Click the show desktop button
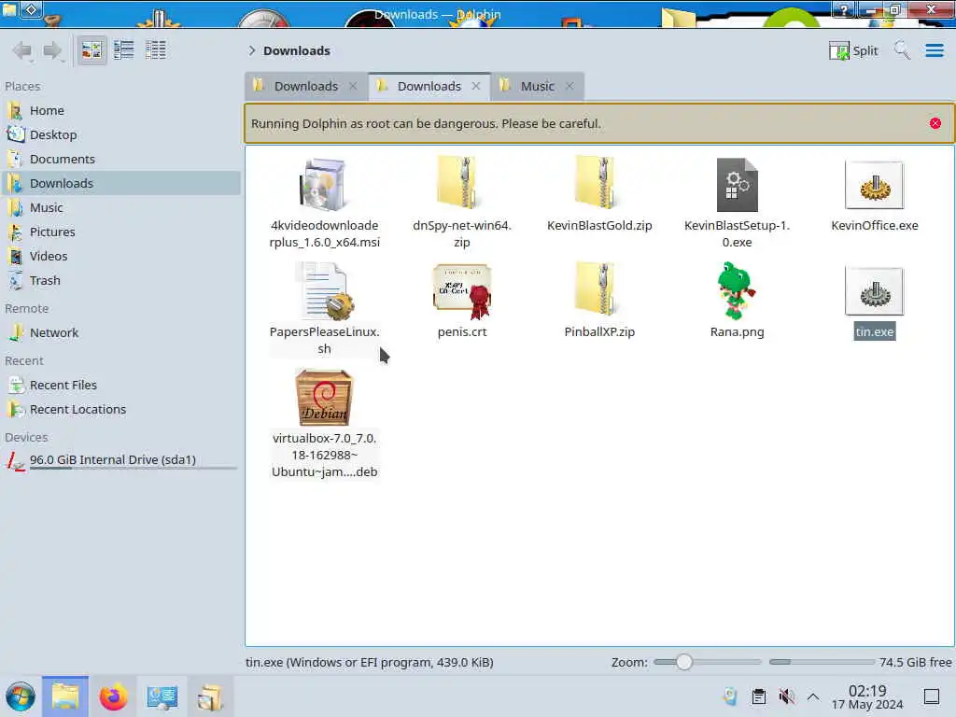The height and width of the screenshot is (717, 956). [931, 696]
